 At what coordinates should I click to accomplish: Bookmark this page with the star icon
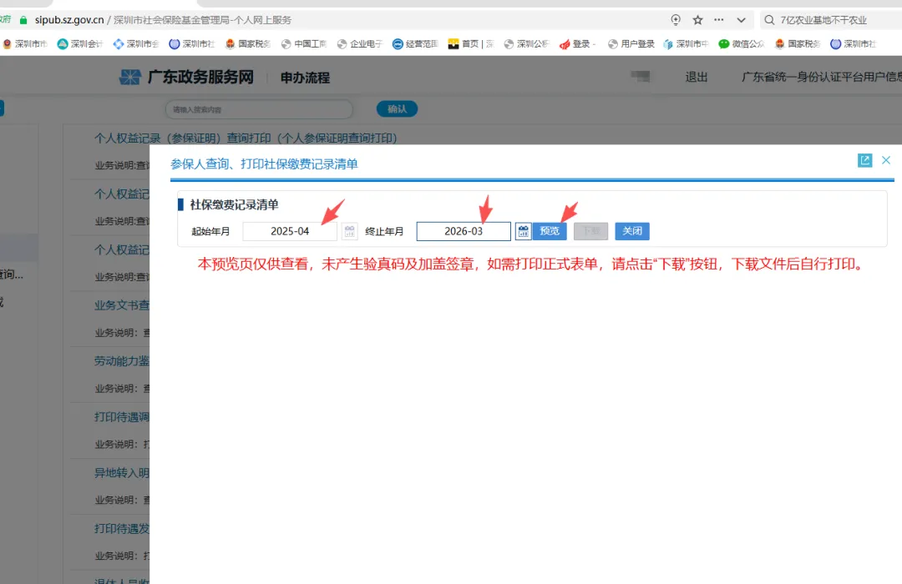(x=697, y=20)
